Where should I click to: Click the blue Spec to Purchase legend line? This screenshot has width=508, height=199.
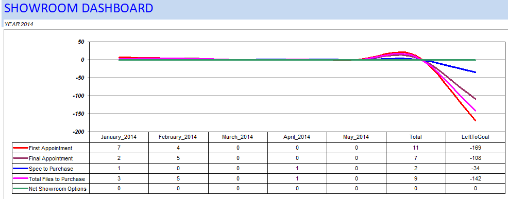(x=21, y=169)
